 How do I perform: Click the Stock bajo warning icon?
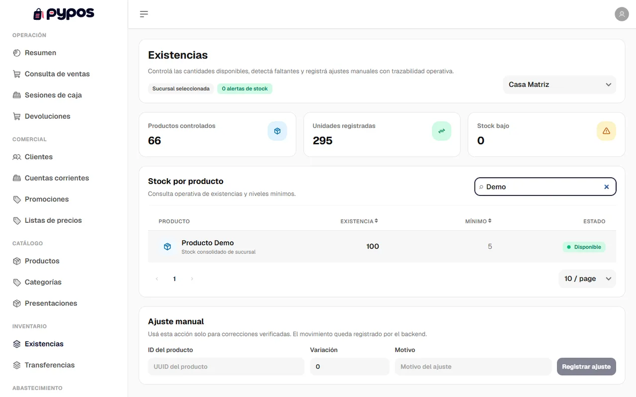pos(606,131)
